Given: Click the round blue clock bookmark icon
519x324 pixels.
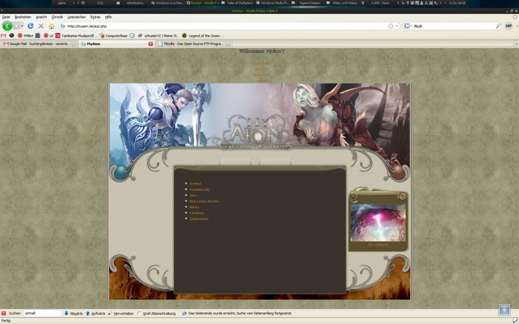Looking at the screenshot, I should [132, 35].
